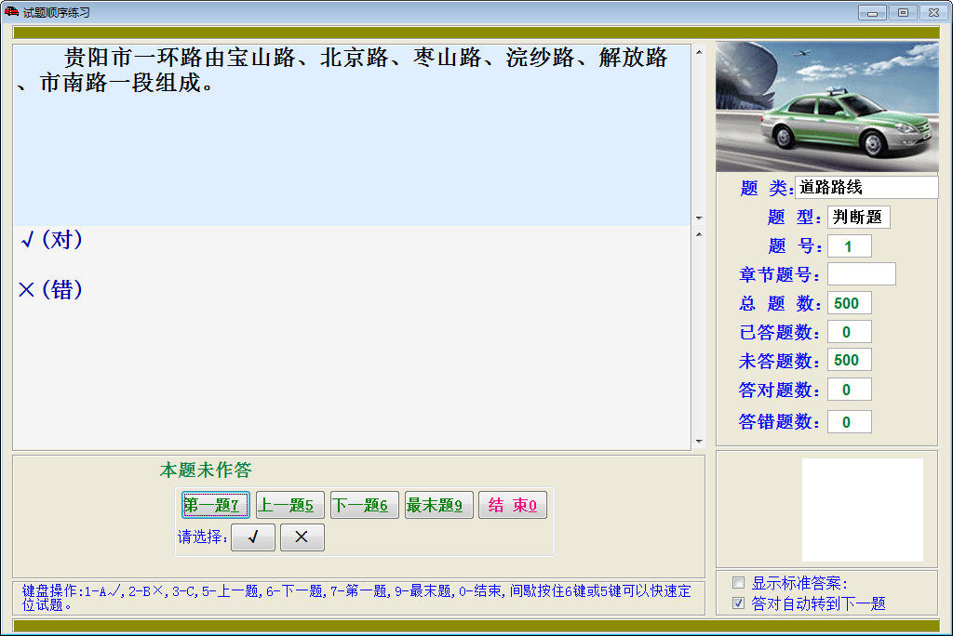Viewport: 953px width, 636px height.
Task: Click the blank white picture box
Action: pos(863,510)
